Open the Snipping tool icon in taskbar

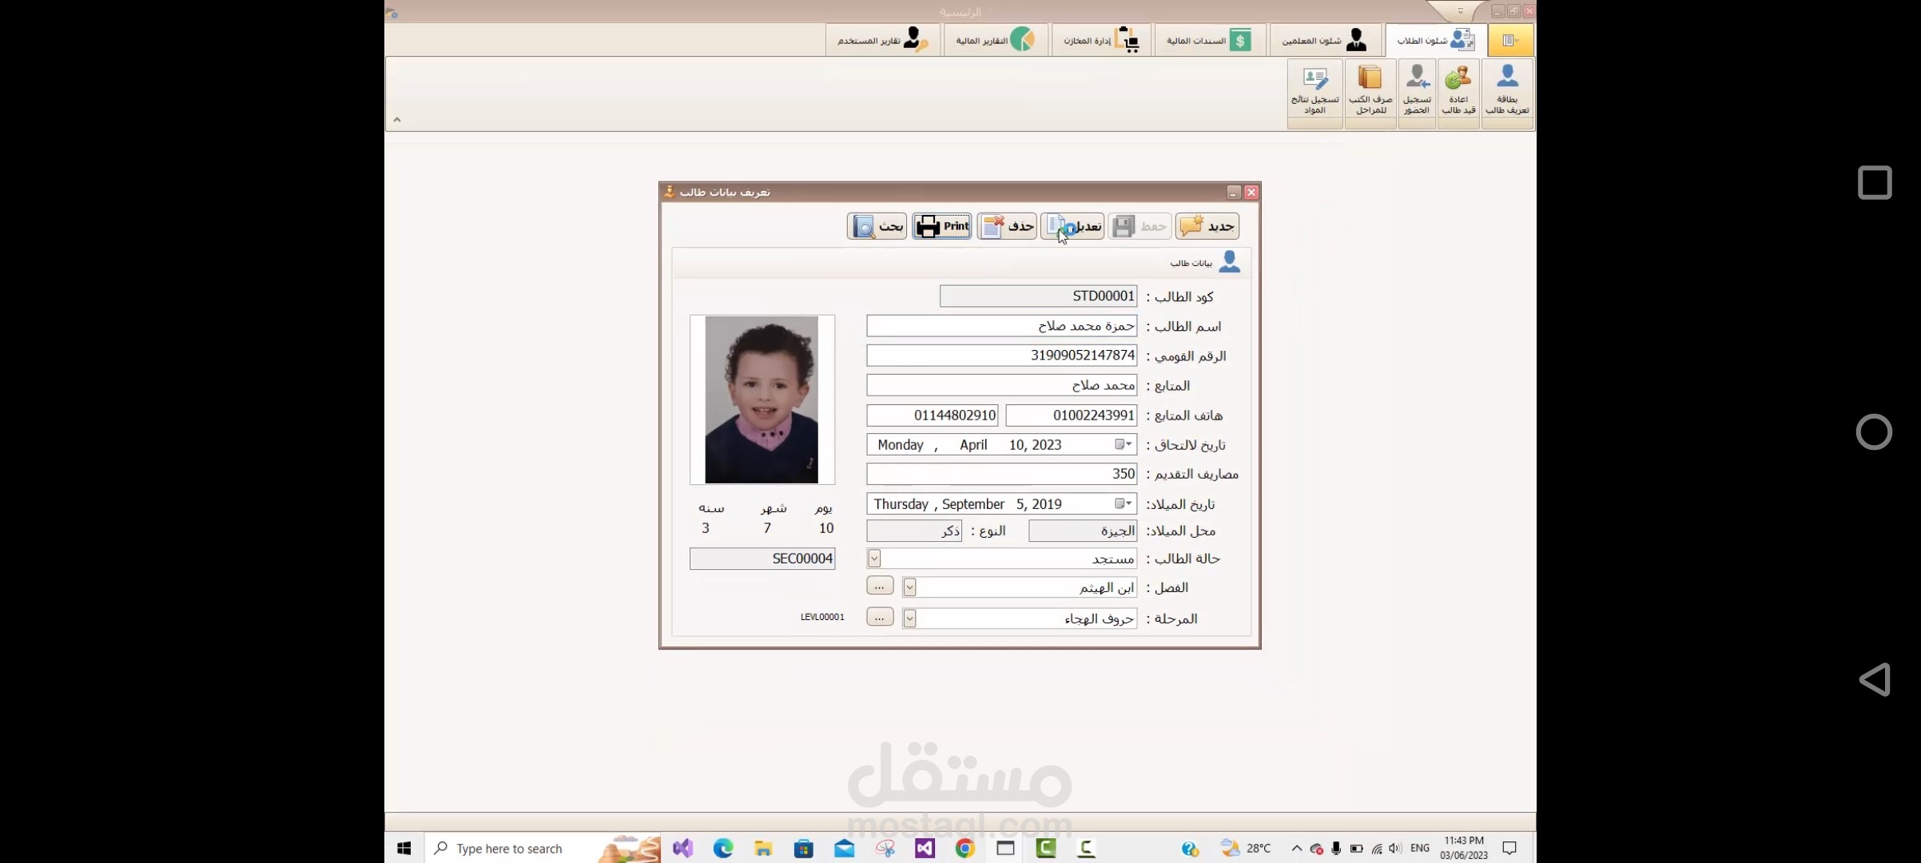[885, 849]
